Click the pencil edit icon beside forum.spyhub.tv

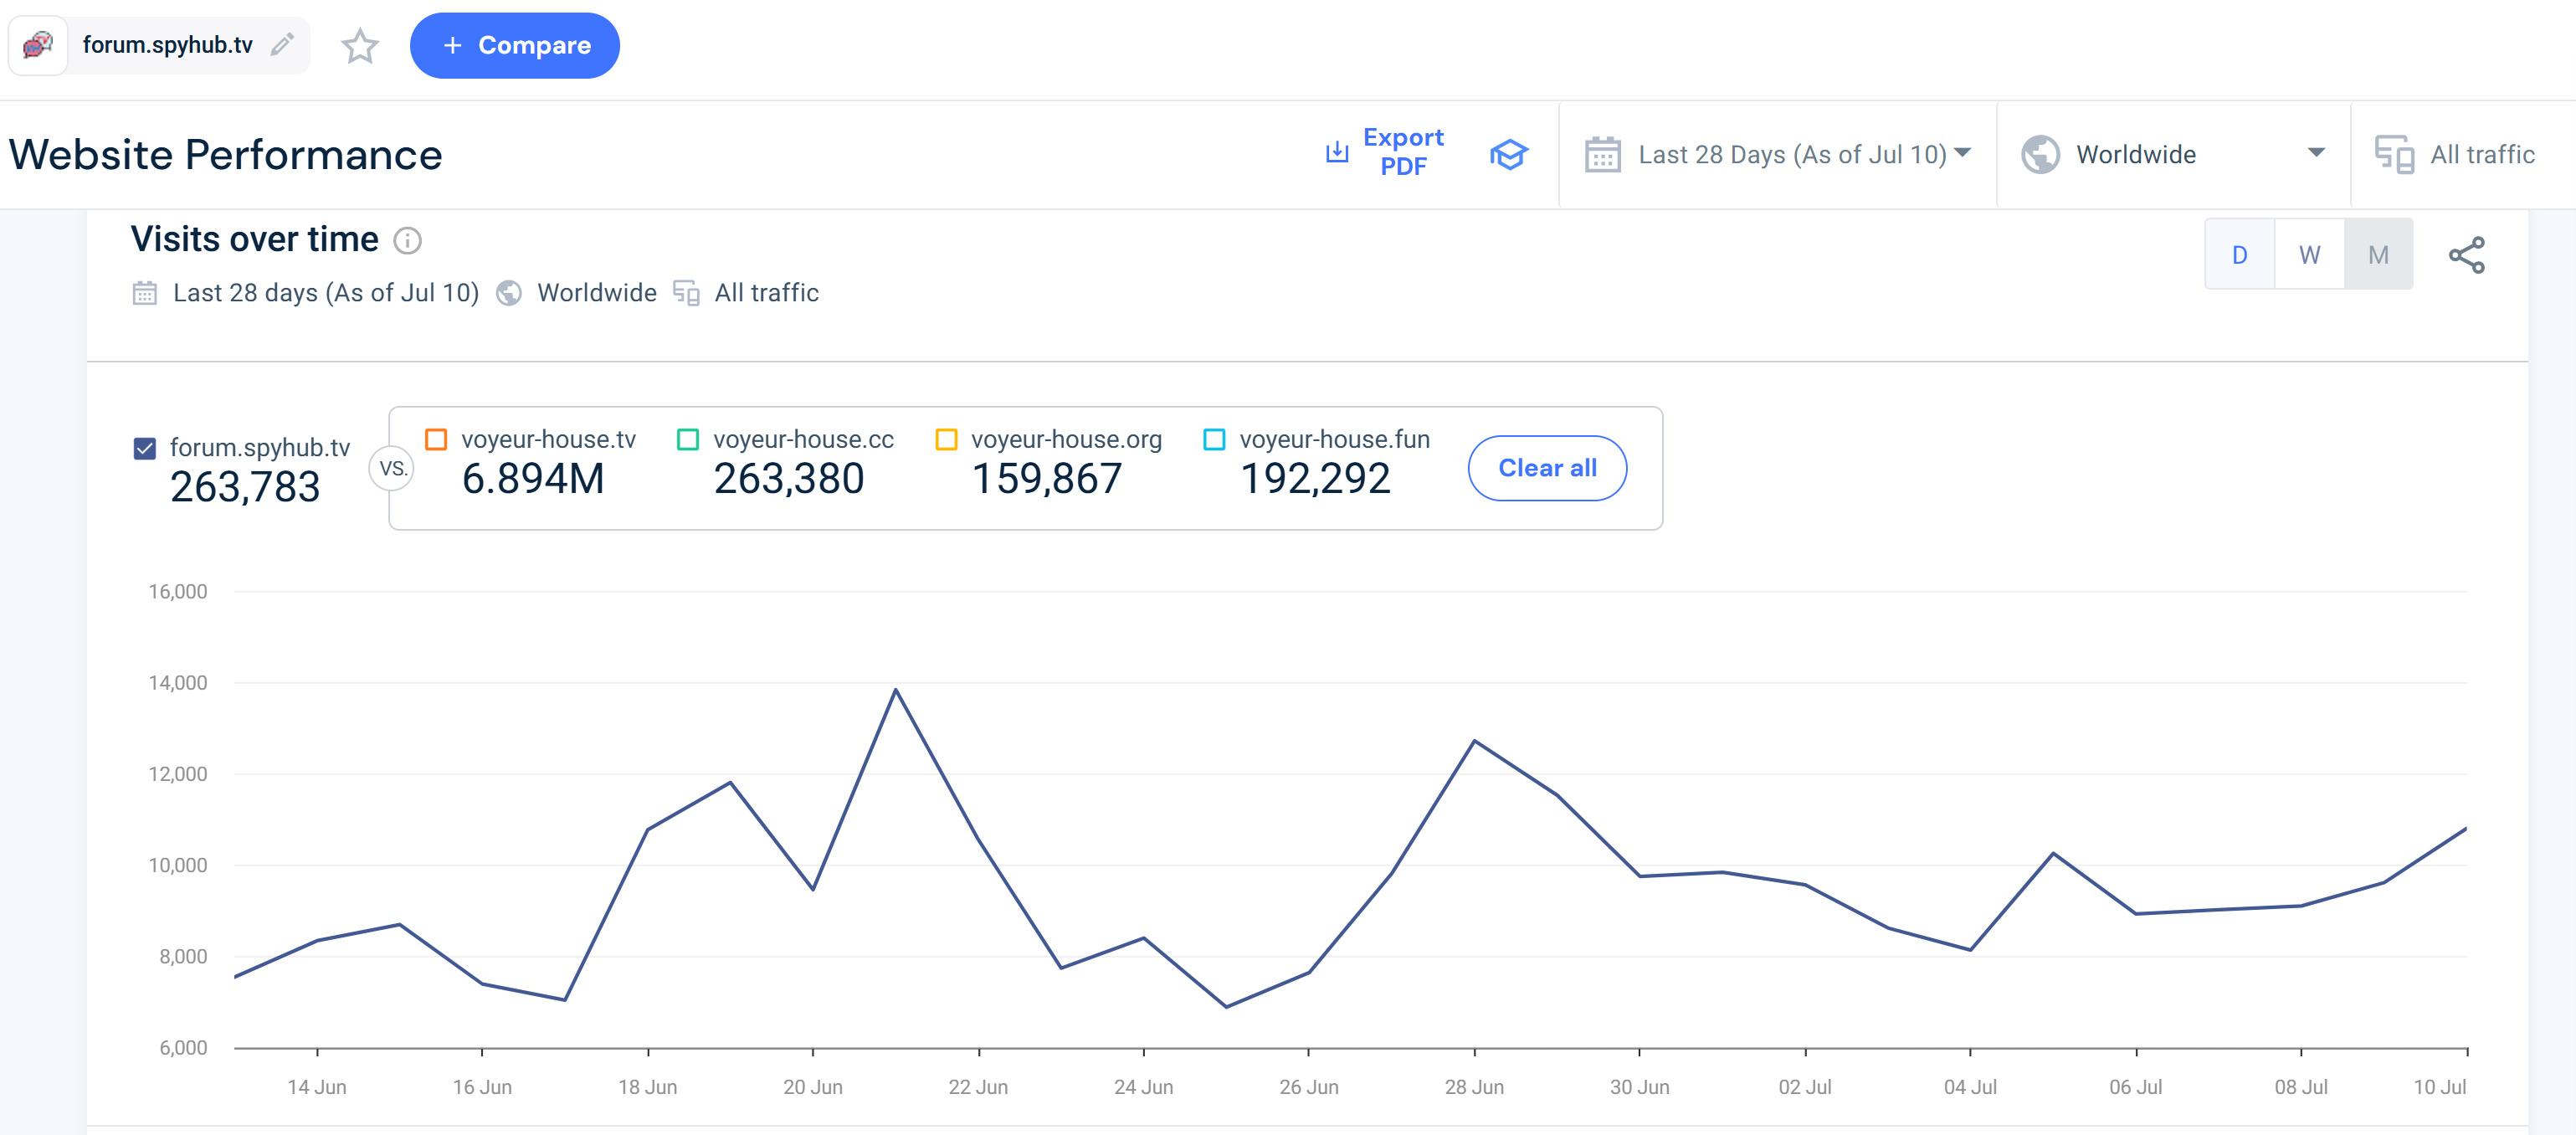coord(283,44)
